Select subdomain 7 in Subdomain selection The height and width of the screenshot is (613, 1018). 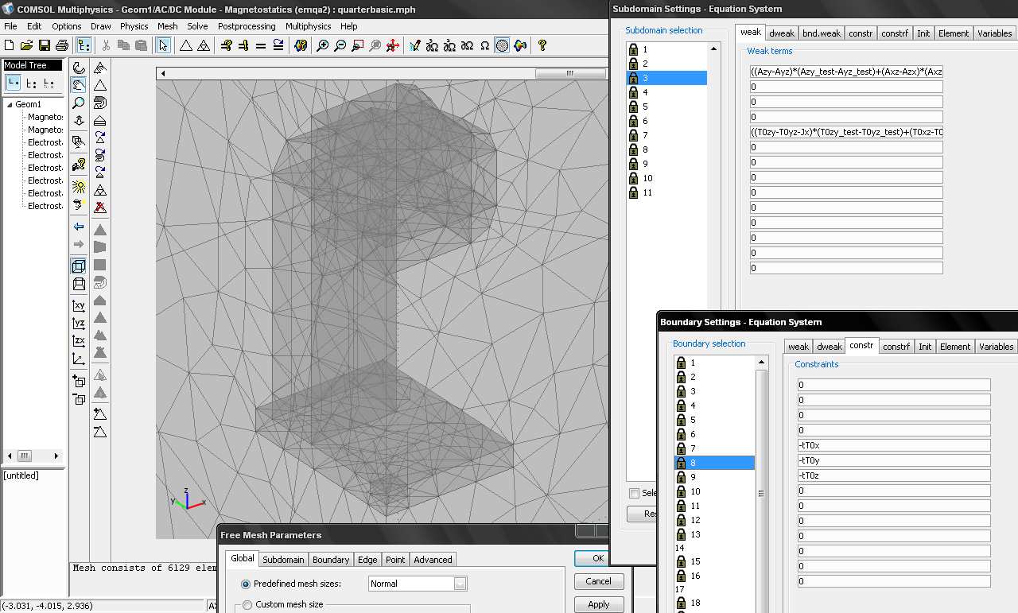(666, 135)
